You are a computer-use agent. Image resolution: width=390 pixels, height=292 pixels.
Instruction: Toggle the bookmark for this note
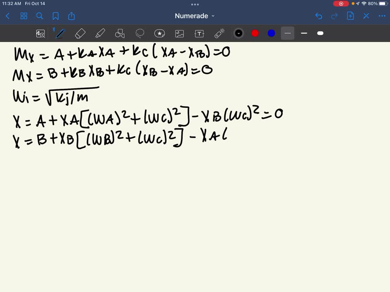coord(56,16)
